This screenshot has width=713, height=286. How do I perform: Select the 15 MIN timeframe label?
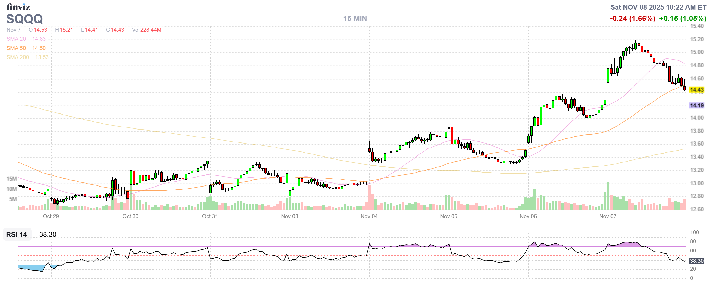[x=355, y=18]
